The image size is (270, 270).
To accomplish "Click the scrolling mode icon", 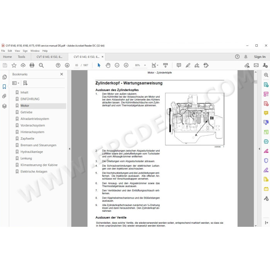I will tap(165, 65).
